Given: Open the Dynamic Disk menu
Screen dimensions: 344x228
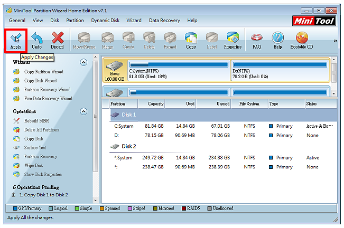Looking at the screenshot, I should coord(105,21).
